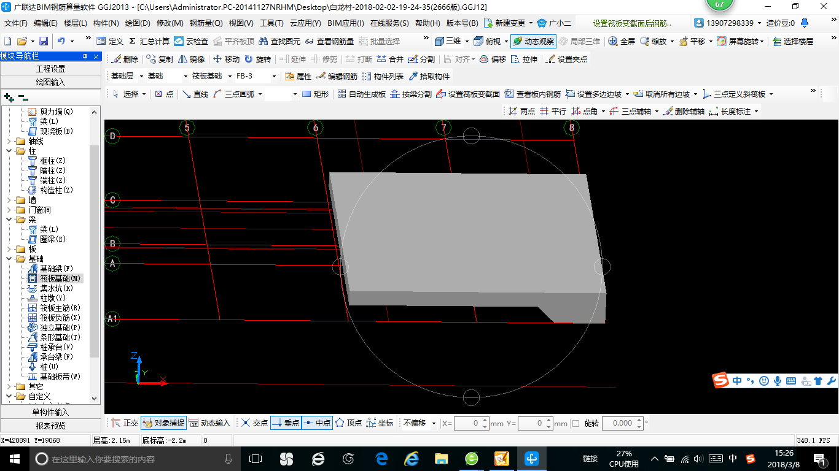Click the 删除 delete tool
The width and height of the screenshot is (839, 471).
tap(125, 59)
